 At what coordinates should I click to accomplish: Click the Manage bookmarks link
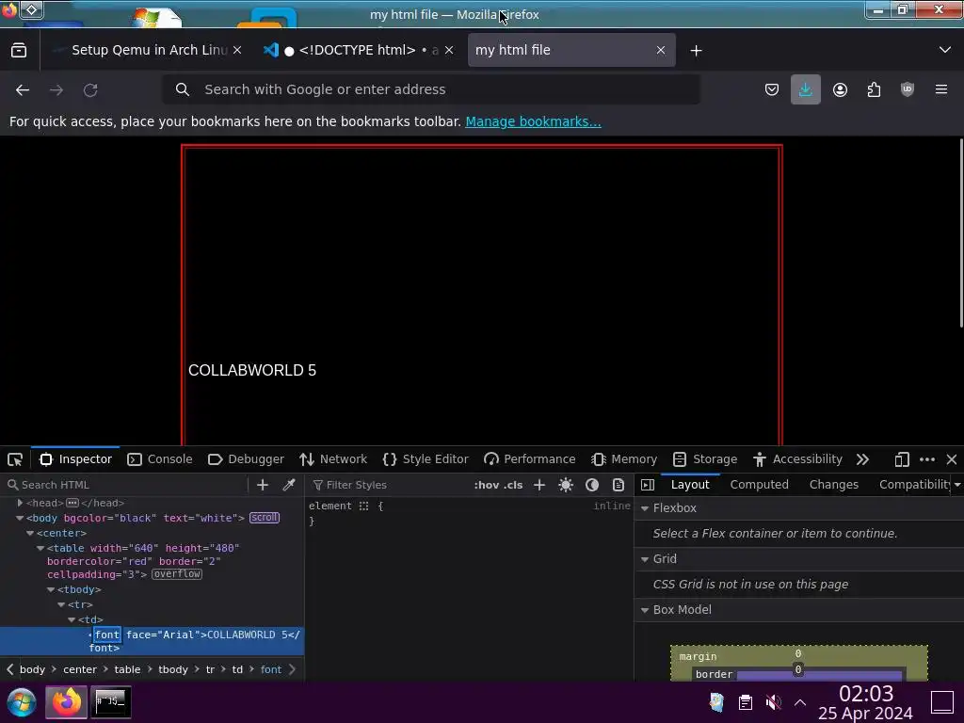click(533, 121)
